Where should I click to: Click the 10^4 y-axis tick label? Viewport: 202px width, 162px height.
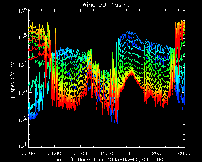click(x=22, y=64)
